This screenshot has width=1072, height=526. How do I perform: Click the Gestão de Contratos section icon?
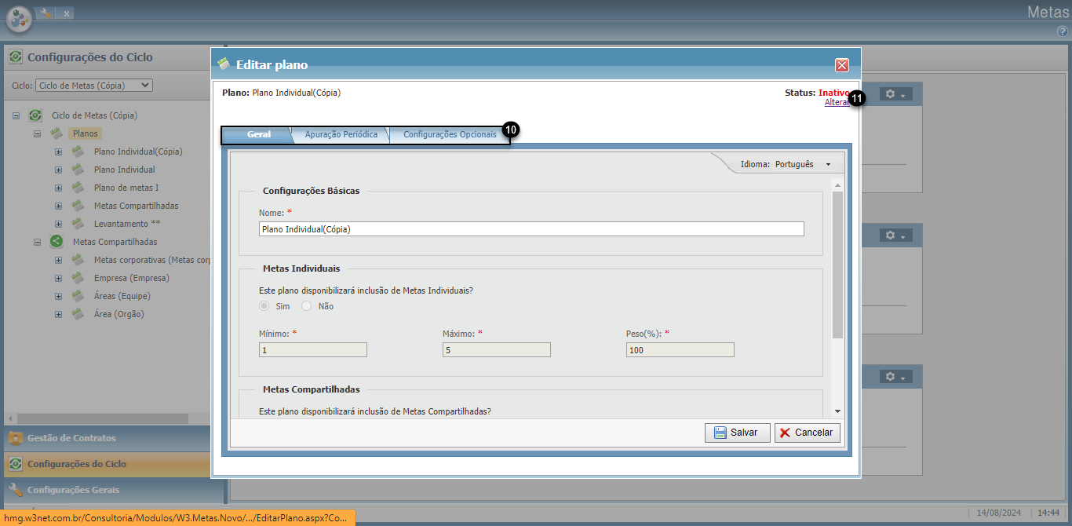point(16,438)
